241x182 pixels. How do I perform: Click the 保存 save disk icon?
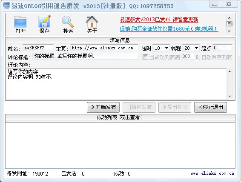[x=44, y=21]
